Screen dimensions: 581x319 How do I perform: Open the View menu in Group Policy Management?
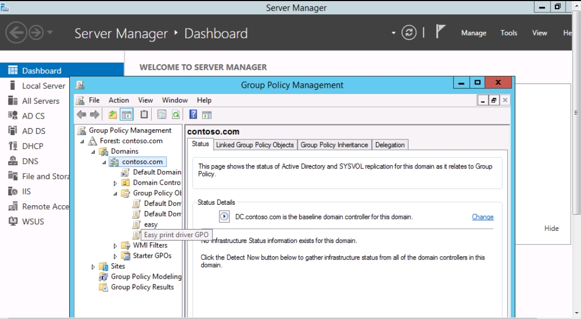click(x=145, y=100)
